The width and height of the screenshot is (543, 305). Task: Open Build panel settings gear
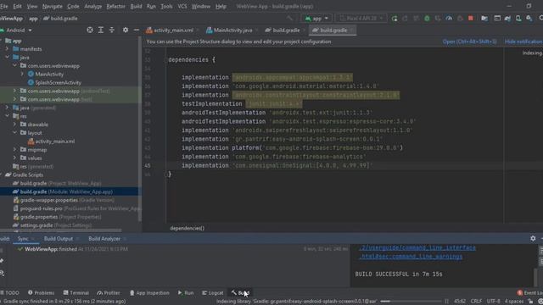(533, 238)
